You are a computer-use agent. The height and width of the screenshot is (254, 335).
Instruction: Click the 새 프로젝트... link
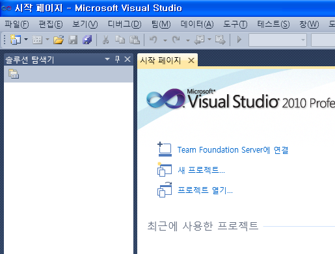pos(201,170)
